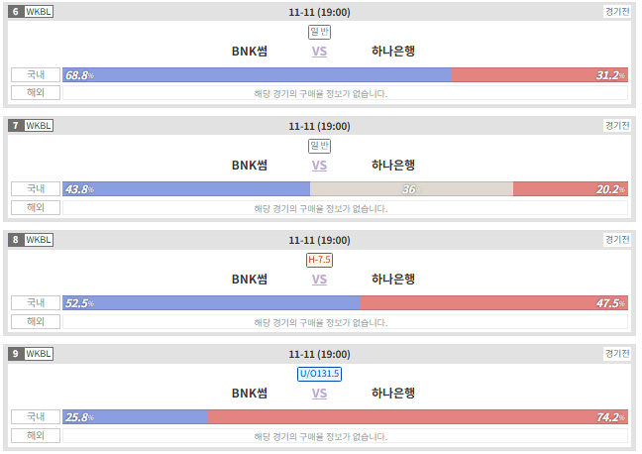Click the VS link in match 6
Image resolution: width=642 pixels, height=454 pixels.
(319, 52)
